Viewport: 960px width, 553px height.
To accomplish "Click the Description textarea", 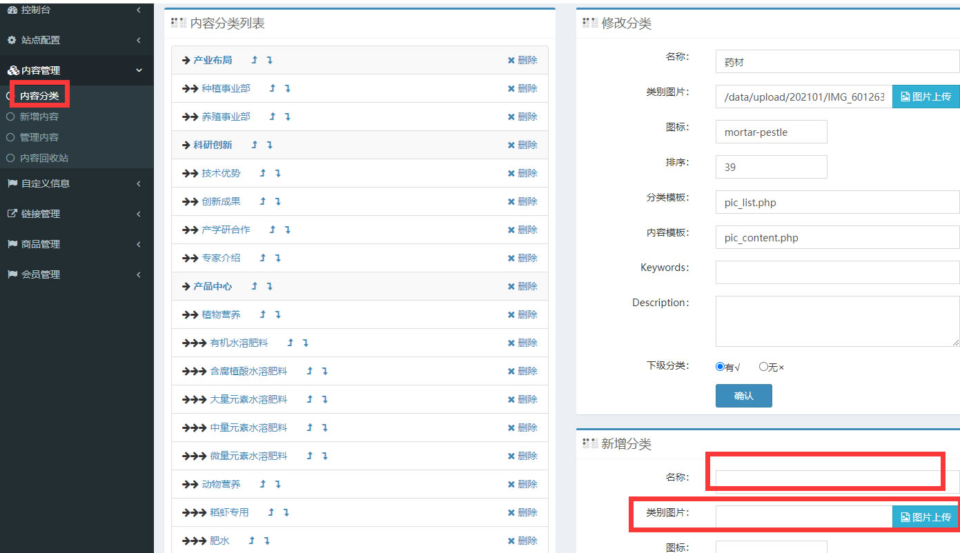I will coord(837,321).
